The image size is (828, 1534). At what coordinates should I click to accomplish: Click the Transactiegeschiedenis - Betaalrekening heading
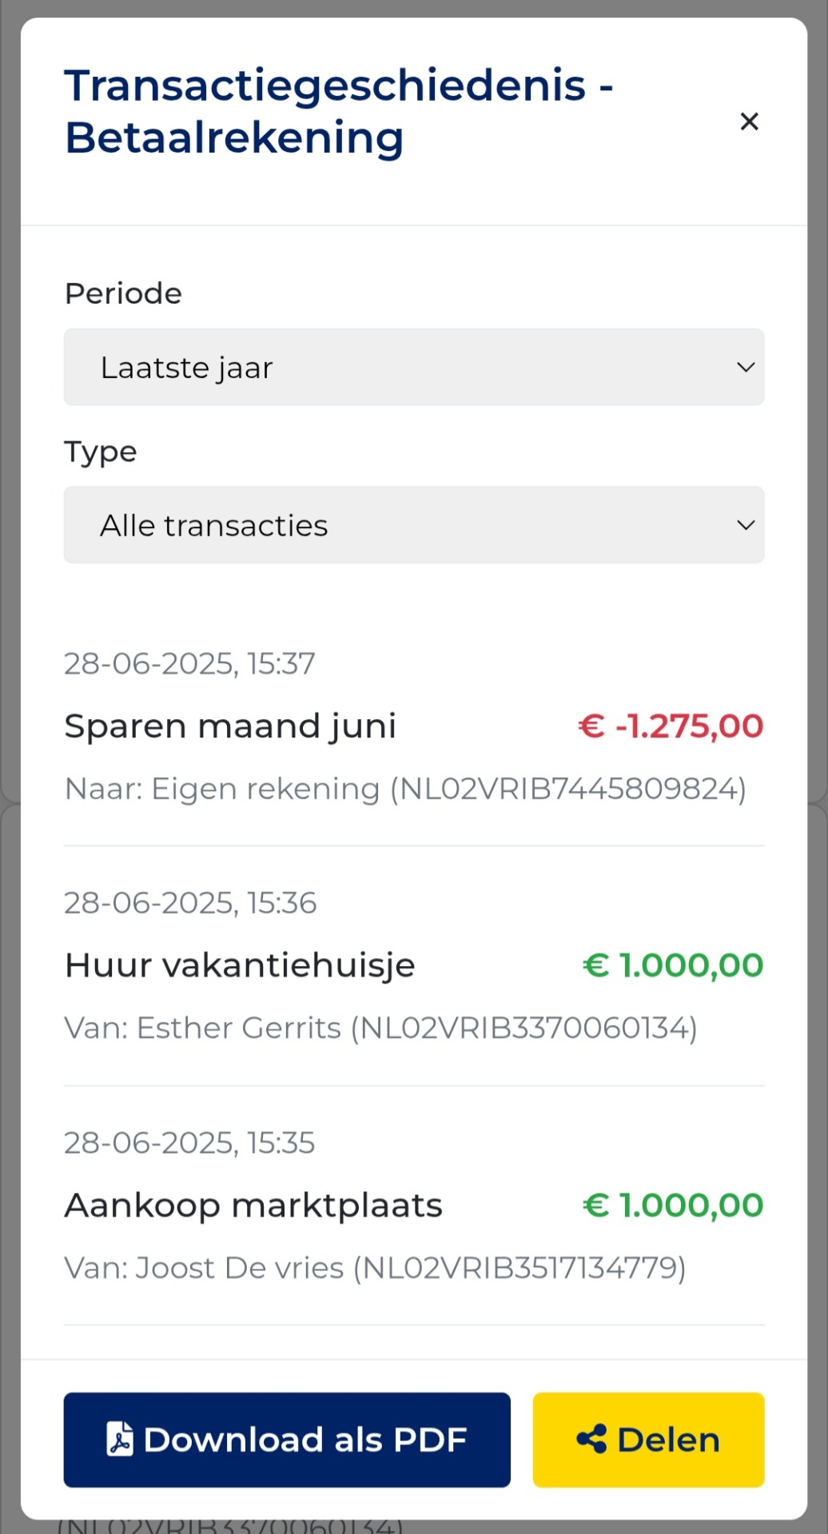[x=339, y=111]
